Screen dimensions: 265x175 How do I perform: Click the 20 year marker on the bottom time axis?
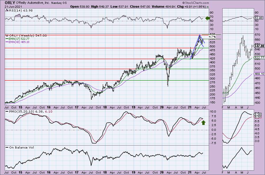(162, 172)
